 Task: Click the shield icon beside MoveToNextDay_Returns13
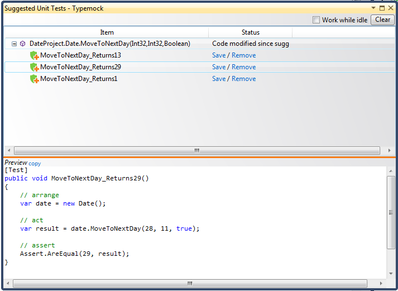point(34,55)
